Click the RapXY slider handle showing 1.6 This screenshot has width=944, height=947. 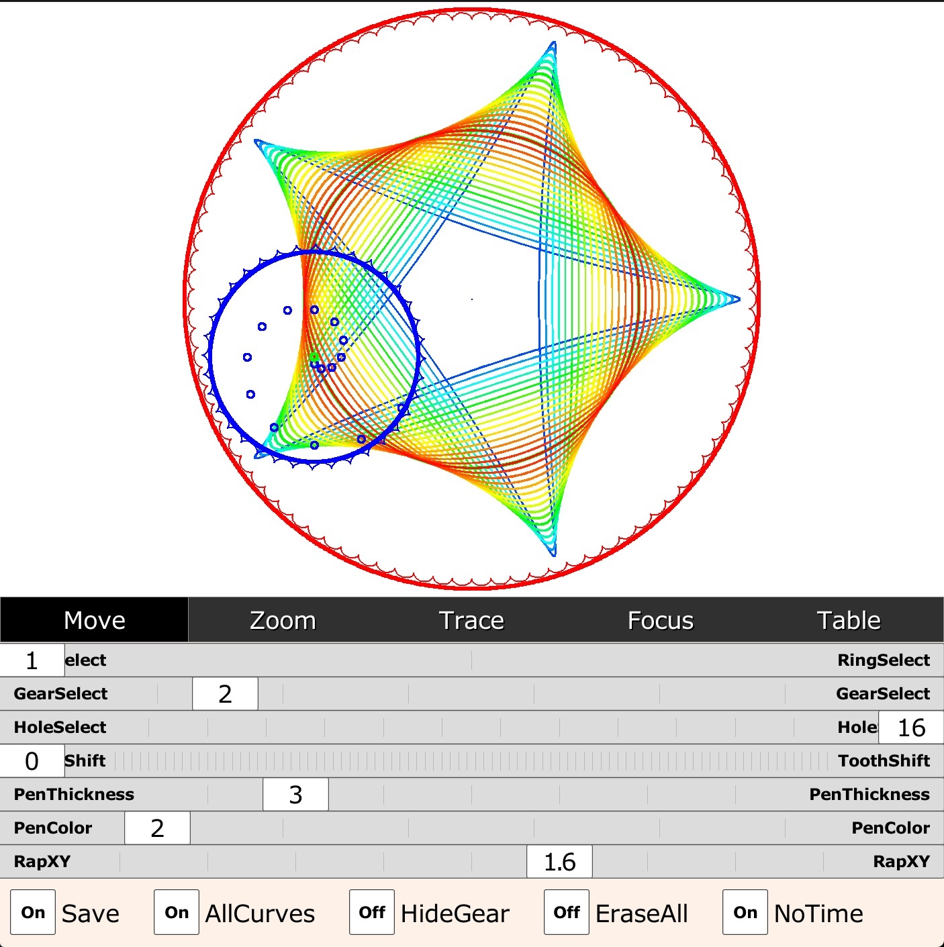(559, 862)
